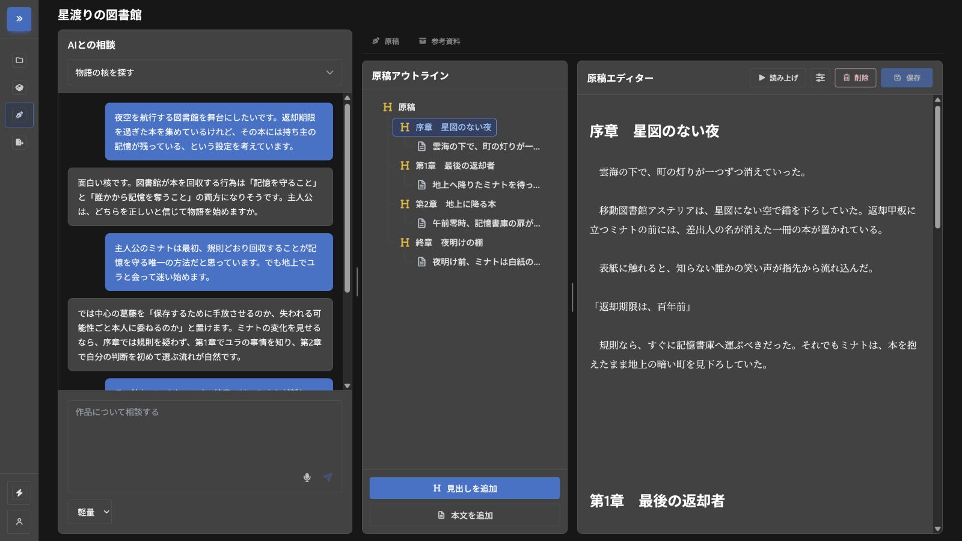962x541 pixels.
Task: Click the line 「返却期限は、百年前」
Action: click(x=642, y=307)
